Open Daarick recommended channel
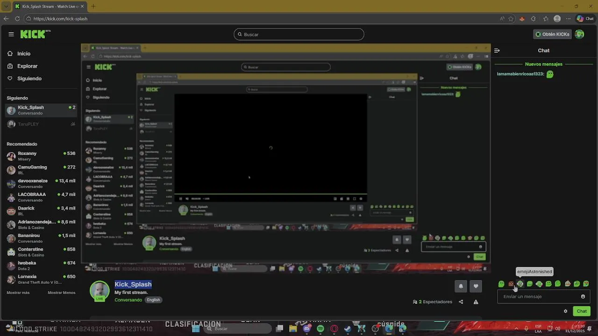The image size is (598, 336). pyautogui.click(x=41, y=211)
